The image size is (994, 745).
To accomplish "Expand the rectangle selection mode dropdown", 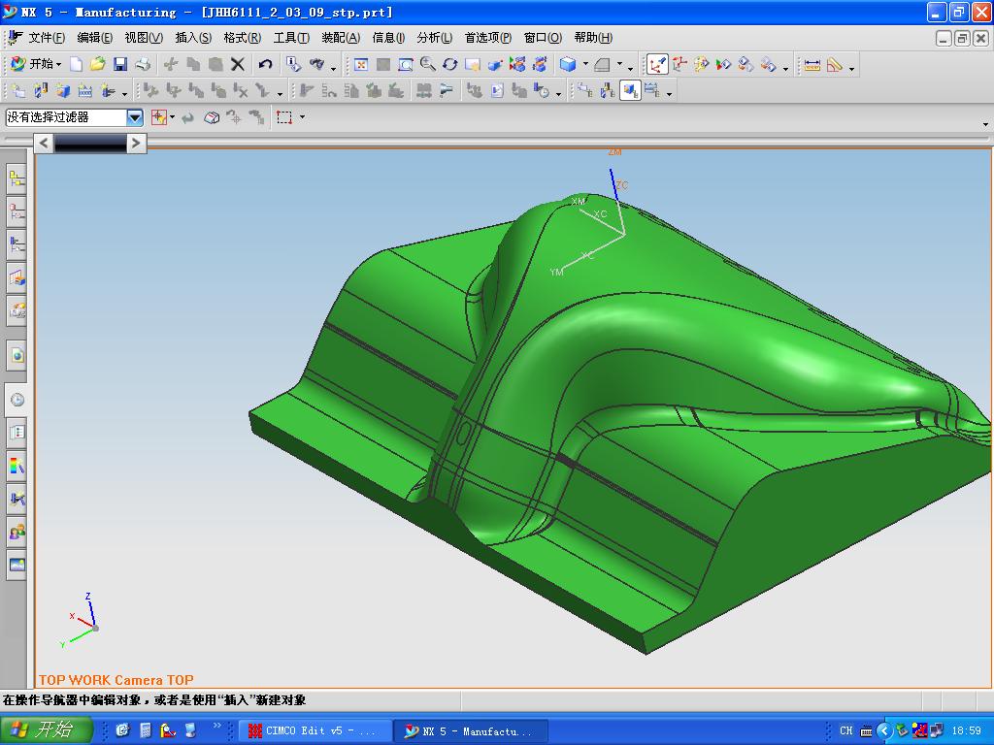I will (x=302, y=117).
